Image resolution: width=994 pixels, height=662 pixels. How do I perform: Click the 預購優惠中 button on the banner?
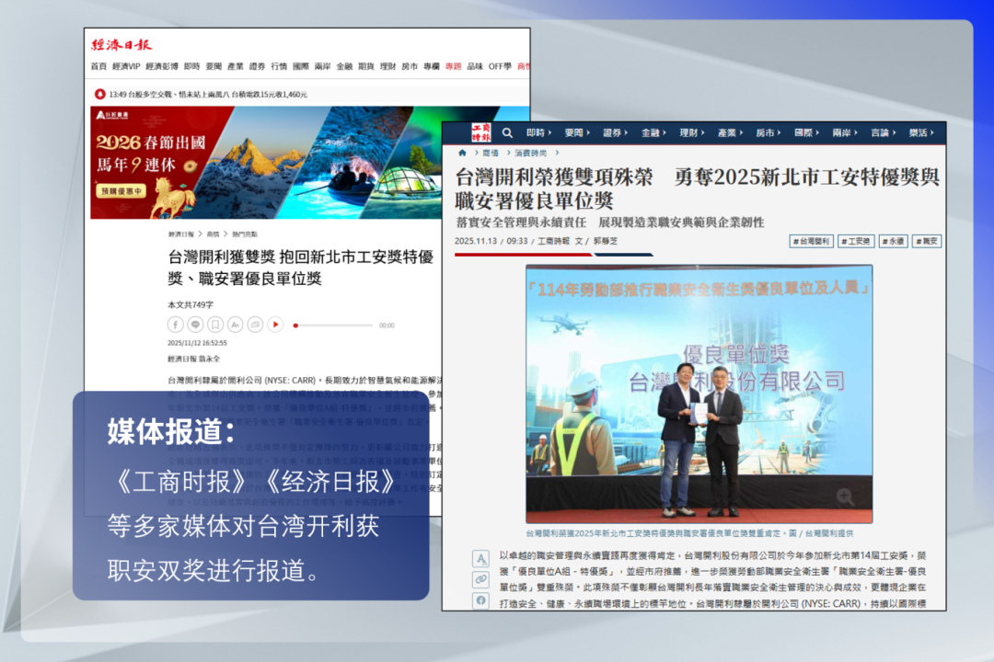pos(120,191)
